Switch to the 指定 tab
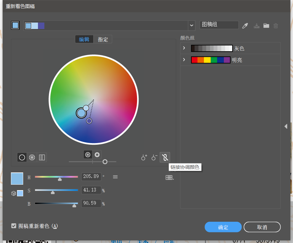The width and height of the screenshot is (293, 243). 103,39
